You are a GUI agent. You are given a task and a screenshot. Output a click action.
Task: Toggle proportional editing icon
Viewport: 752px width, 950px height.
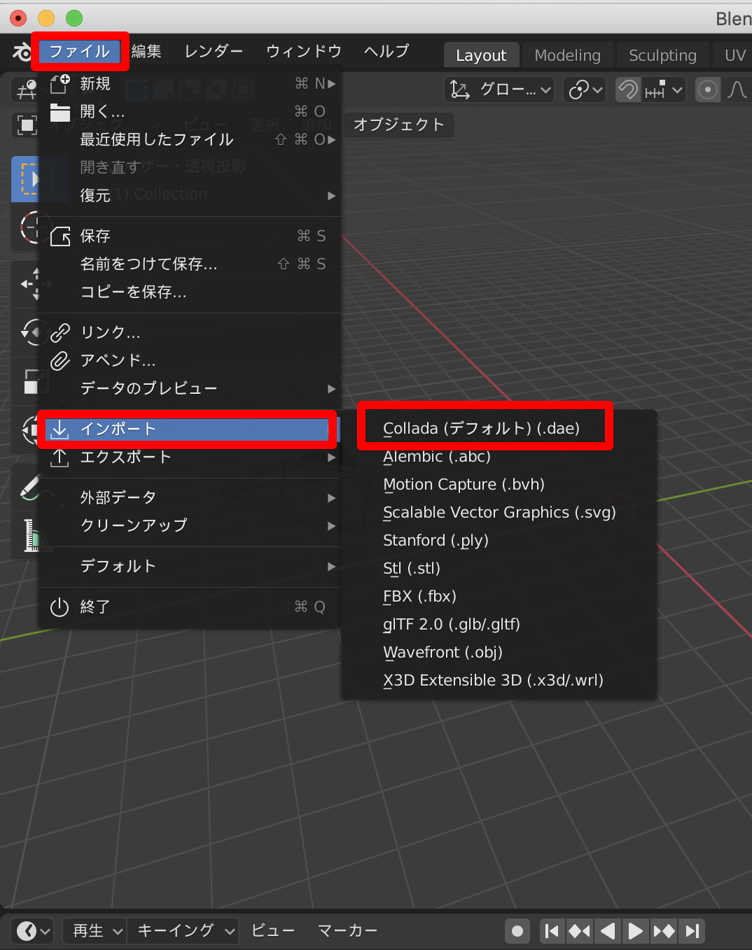[708, 90]
